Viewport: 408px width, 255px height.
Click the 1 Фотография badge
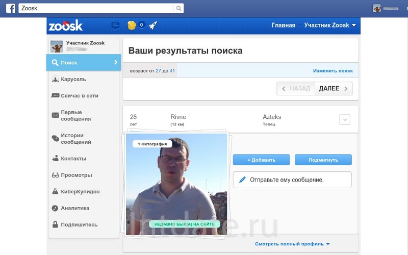click(x=152, y=144)
